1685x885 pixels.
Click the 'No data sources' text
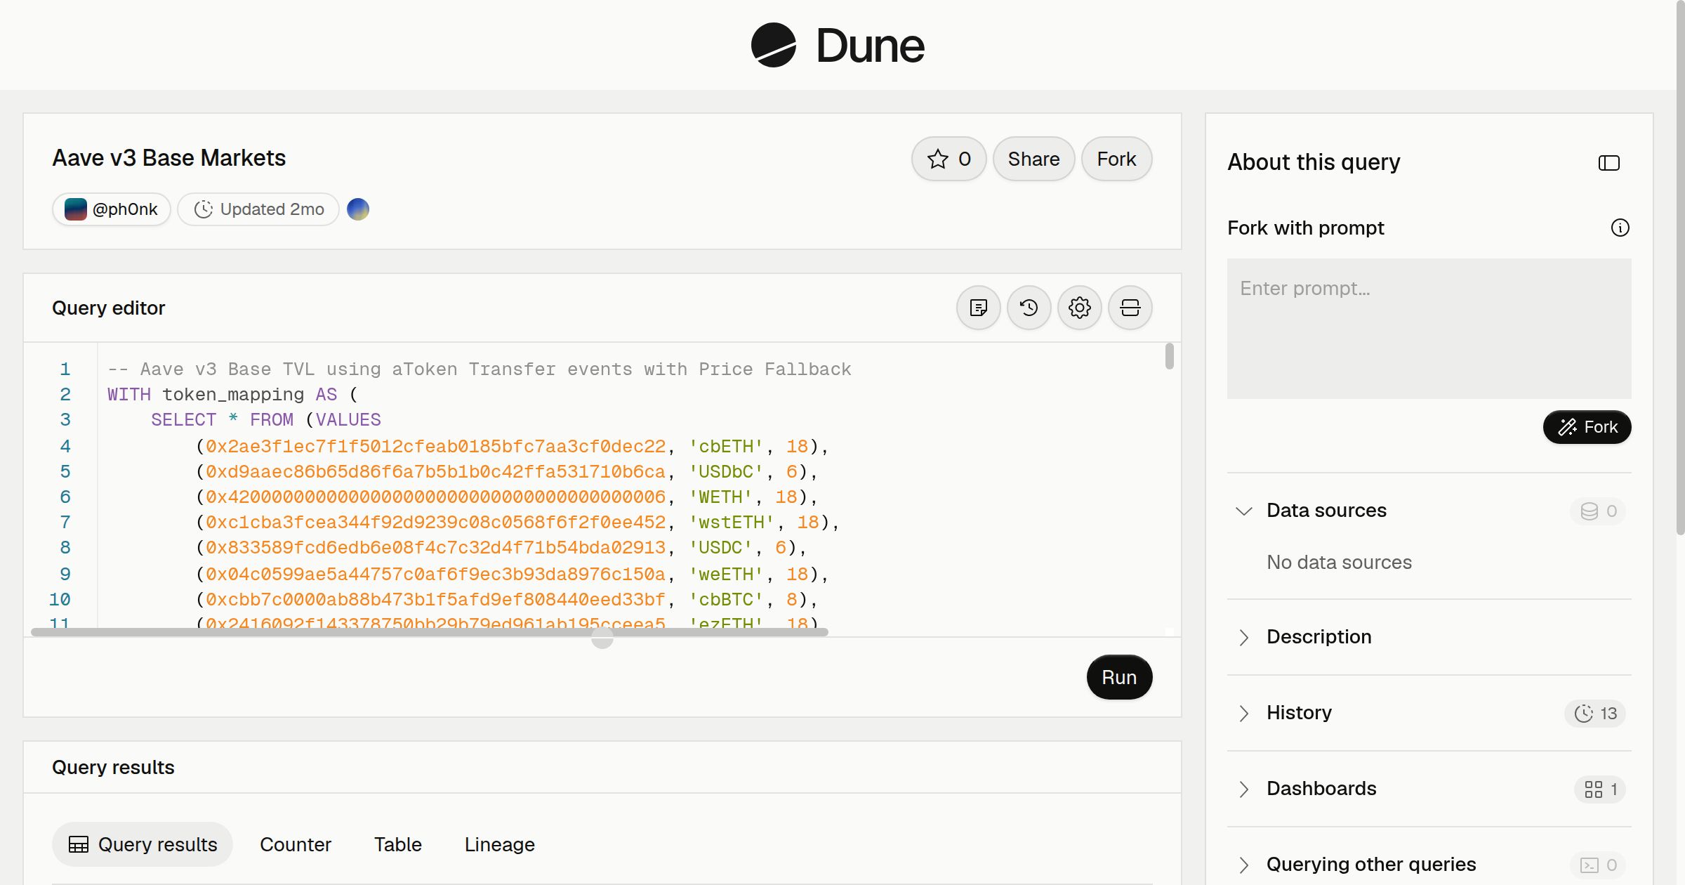[1339, 563]
